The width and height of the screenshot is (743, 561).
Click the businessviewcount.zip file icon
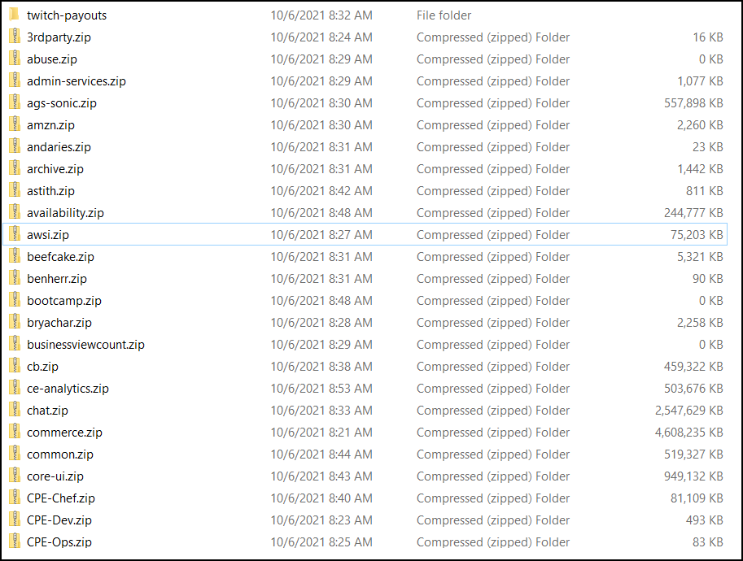(x=15, y=344)
